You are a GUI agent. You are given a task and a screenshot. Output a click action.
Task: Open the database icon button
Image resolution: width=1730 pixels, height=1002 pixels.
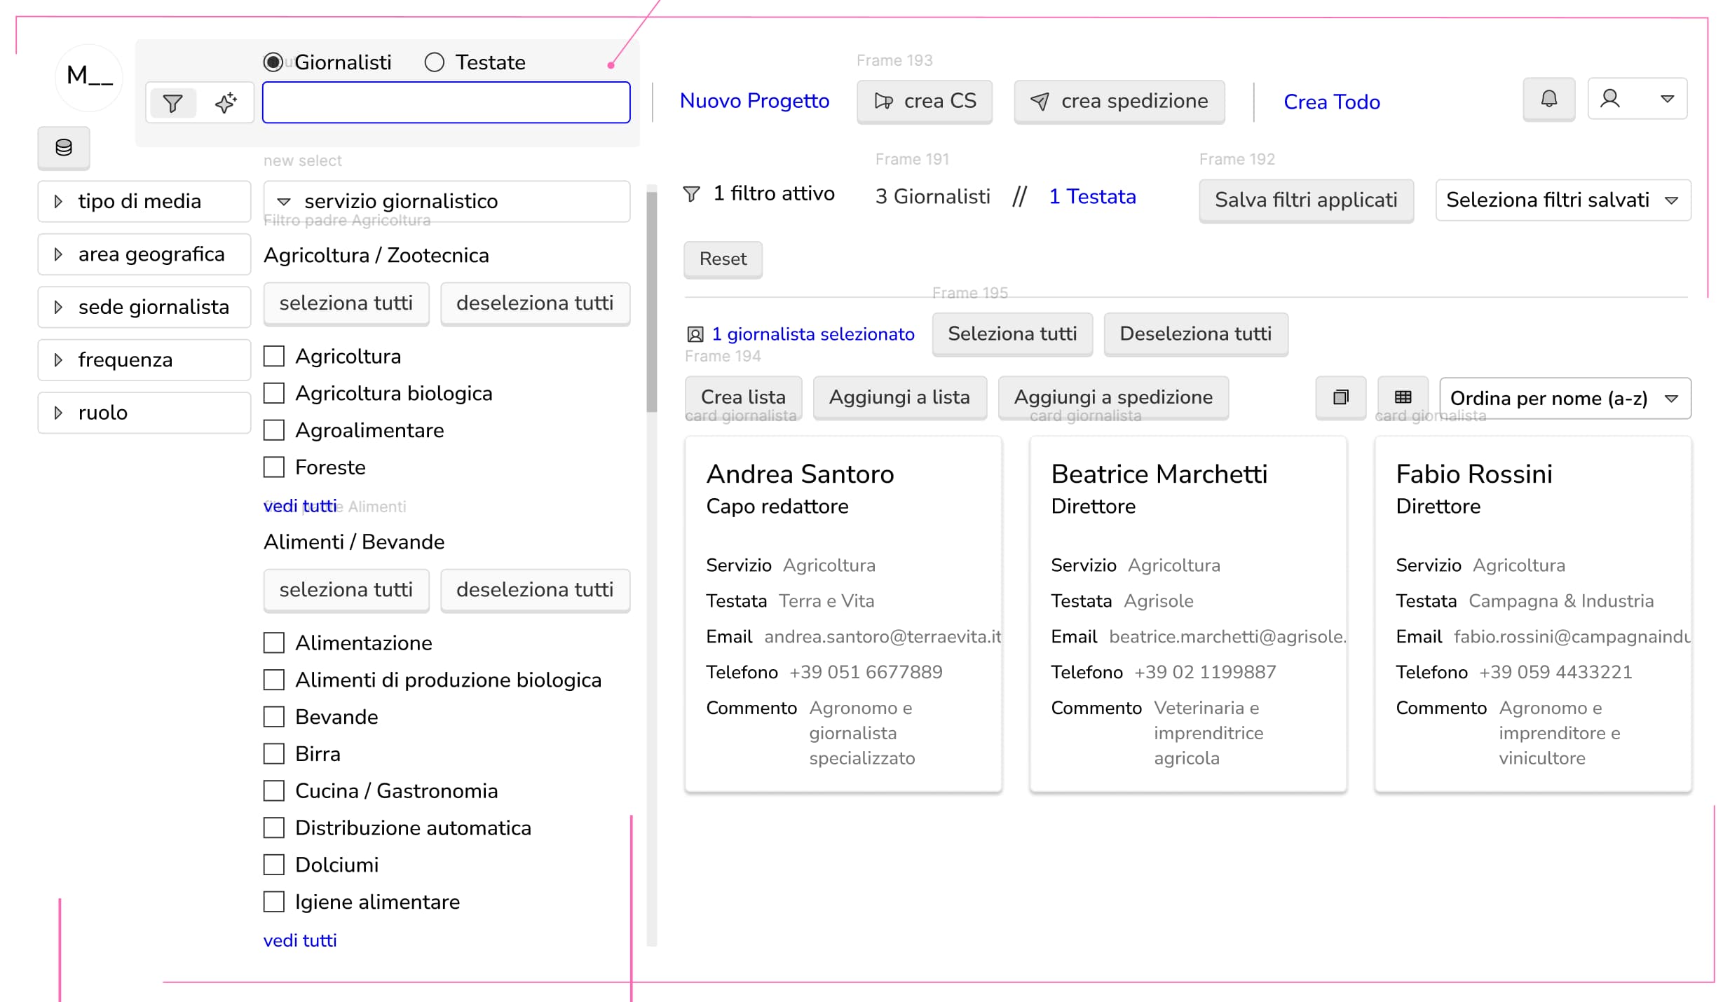pyautogui.click(x=64, y=147)
